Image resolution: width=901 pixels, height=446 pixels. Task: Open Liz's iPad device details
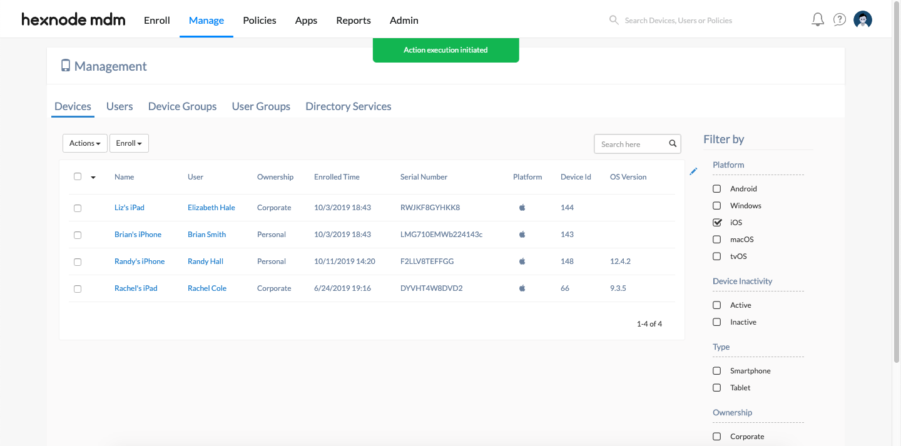pyautogui.click(x=130, y=208)
